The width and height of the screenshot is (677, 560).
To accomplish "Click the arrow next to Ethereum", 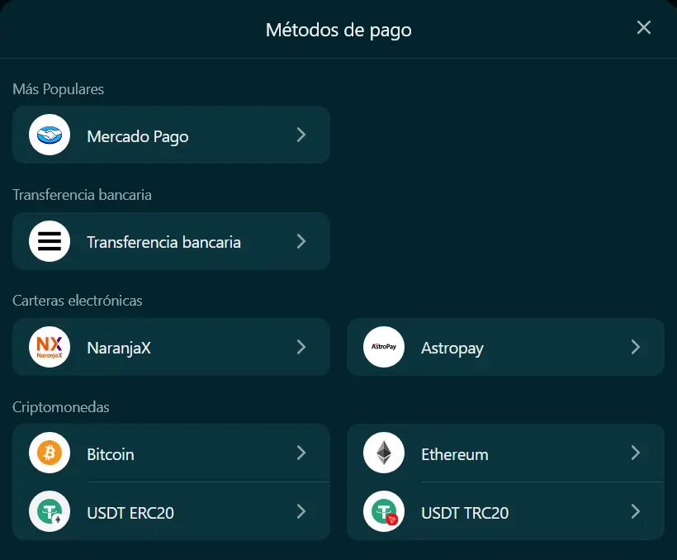I will 636,453.
